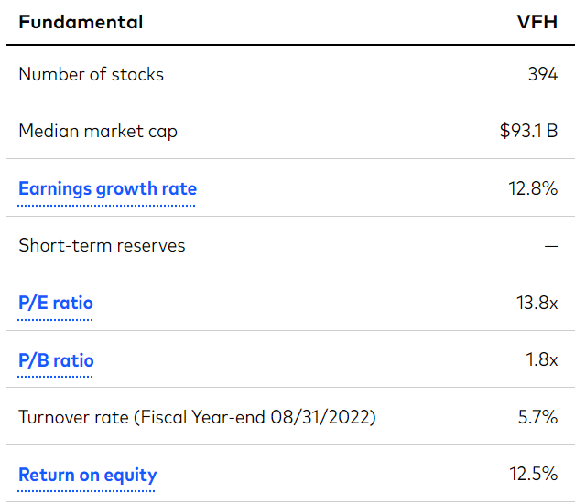Click the P/E ratio link

point(56,303)
